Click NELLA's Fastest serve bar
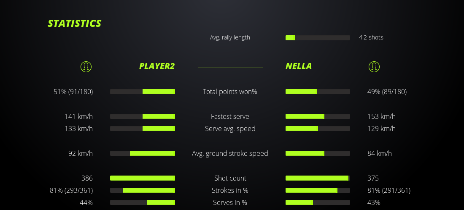Screen dimensions: 464x210 click(318, 116)
